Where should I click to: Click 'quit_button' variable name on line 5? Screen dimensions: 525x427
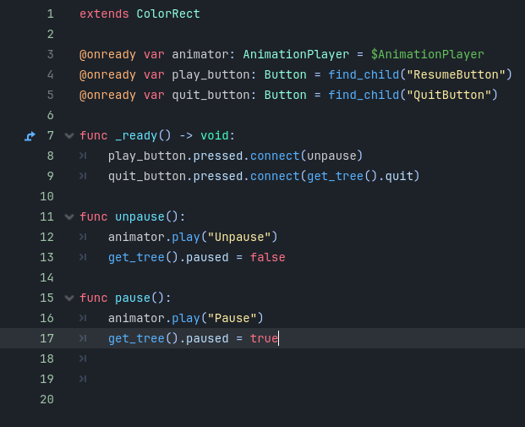pos(211,95)
